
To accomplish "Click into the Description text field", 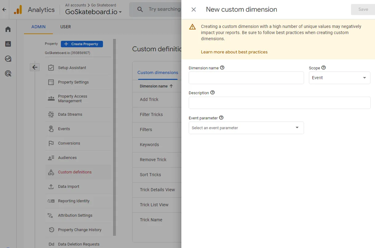I will pos(279,103).
